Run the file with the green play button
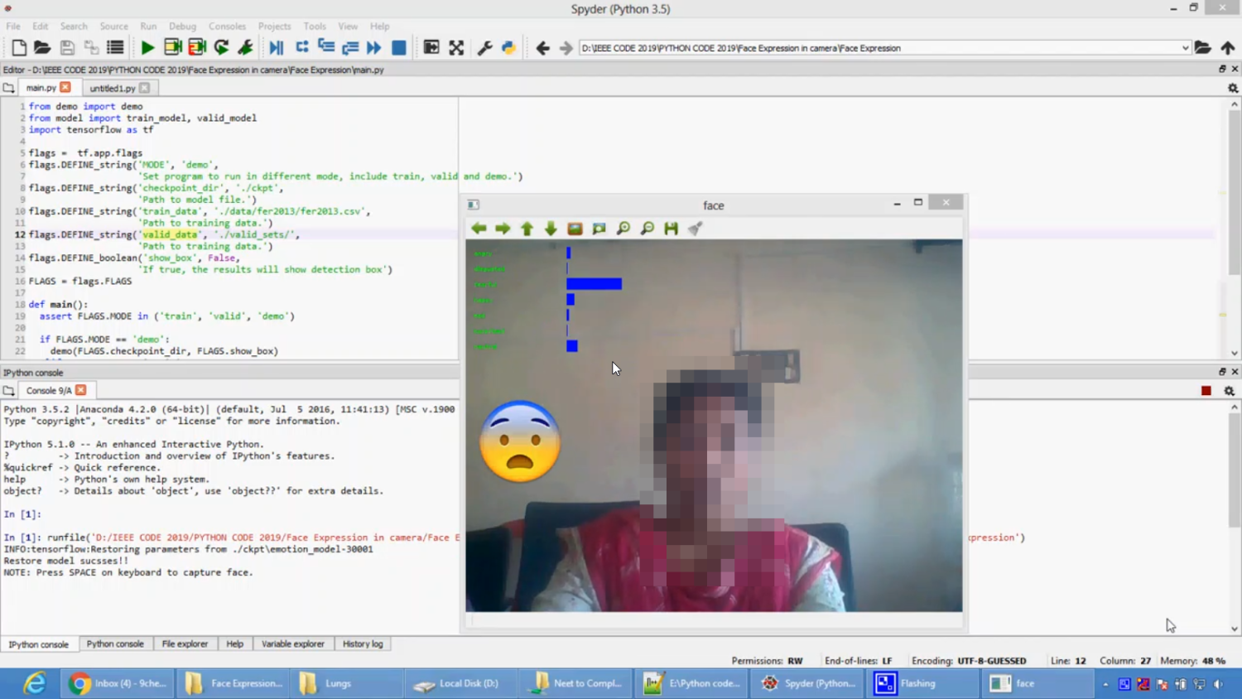The image size is (1242, 699). (147, 48)
